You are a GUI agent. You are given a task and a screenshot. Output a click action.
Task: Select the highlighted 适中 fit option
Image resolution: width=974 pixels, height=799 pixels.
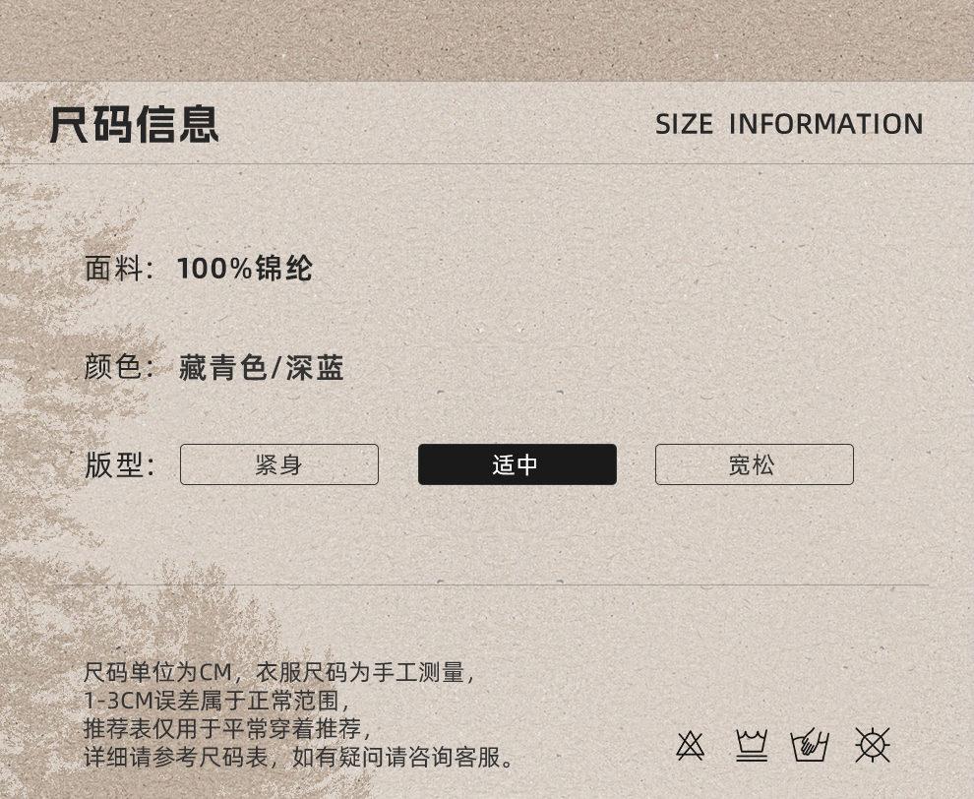click(517, 464)
